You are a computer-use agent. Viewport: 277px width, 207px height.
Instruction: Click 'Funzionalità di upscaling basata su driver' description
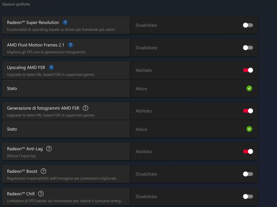click(x=61, y=29)
